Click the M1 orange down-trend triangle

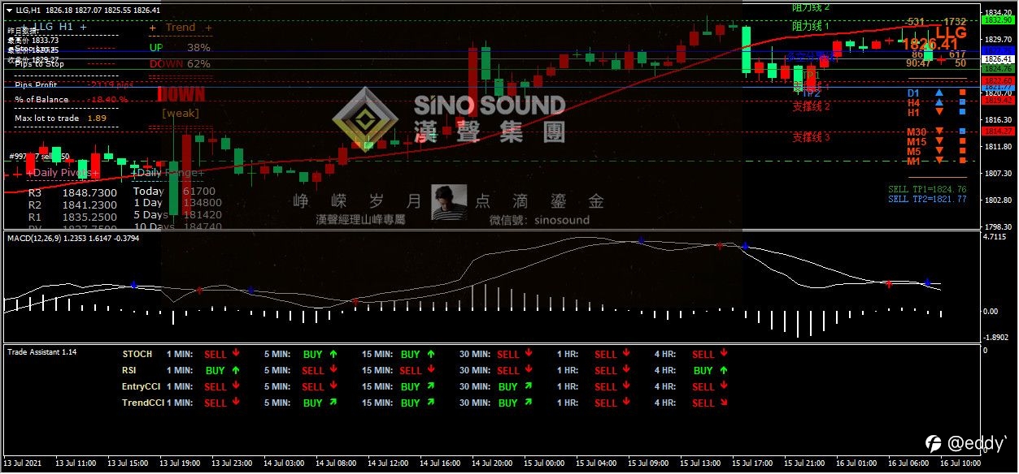tap(939, 162)
